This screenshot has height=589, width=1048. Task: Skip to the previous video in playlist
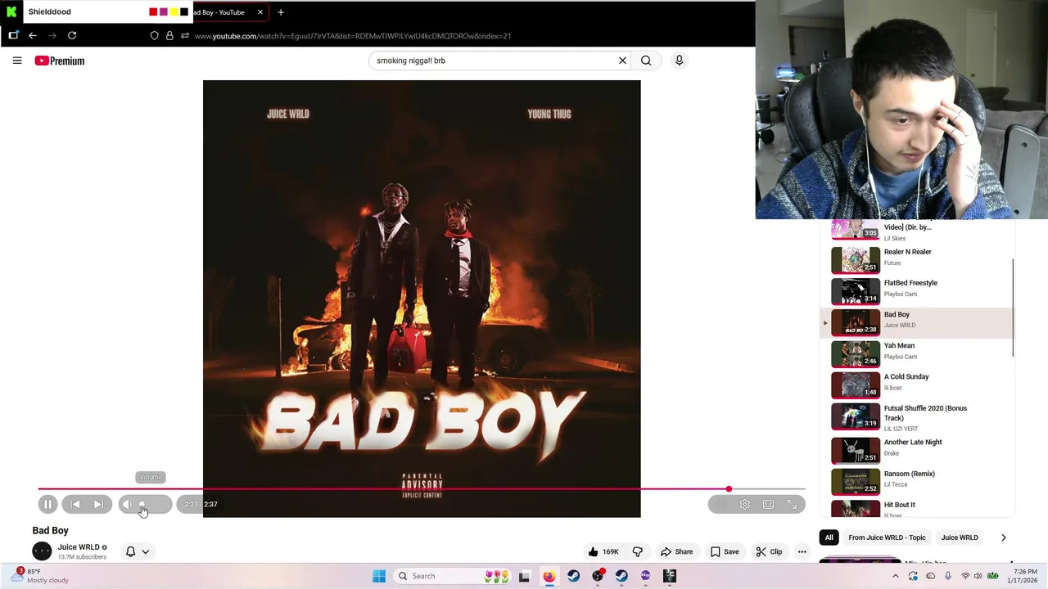click(x=75, y=505)
